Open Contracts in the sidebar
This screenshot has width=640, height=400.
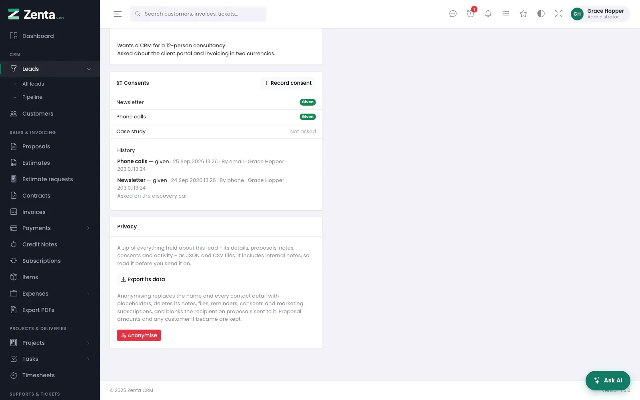point(50,196)
